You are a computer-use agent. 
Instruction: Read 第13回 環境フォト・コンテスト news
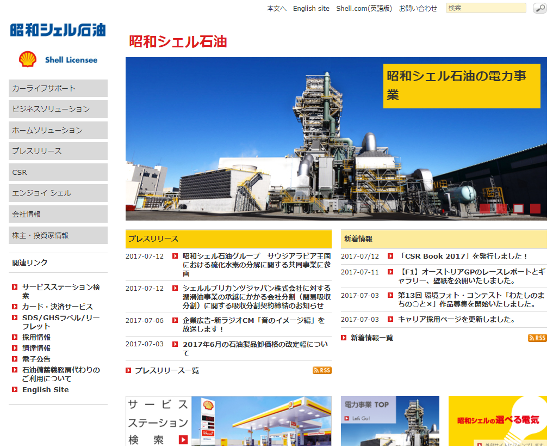(471, 300)
